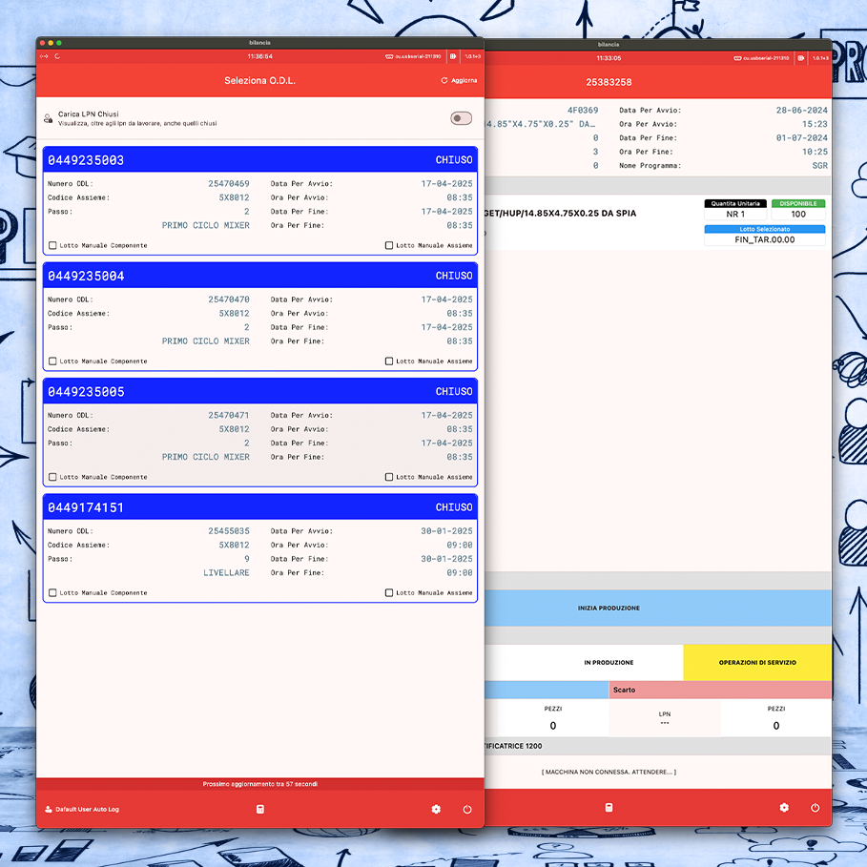Click the Default User Auto Log user icon
Viewport: 867px width, 867px height.
48,809
